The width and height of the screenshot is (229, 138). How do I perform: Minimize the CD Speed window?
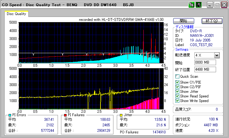(210, 5)
